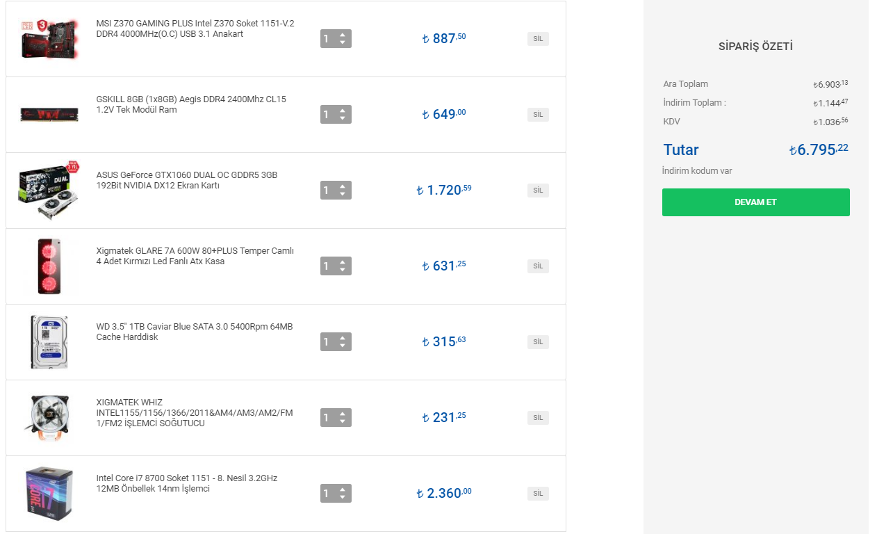Image resolution: width=877 pixels, height=534 pixels.
Task: Remove the GSKILL RAM with its SİL button
Action: pos(538,115)
